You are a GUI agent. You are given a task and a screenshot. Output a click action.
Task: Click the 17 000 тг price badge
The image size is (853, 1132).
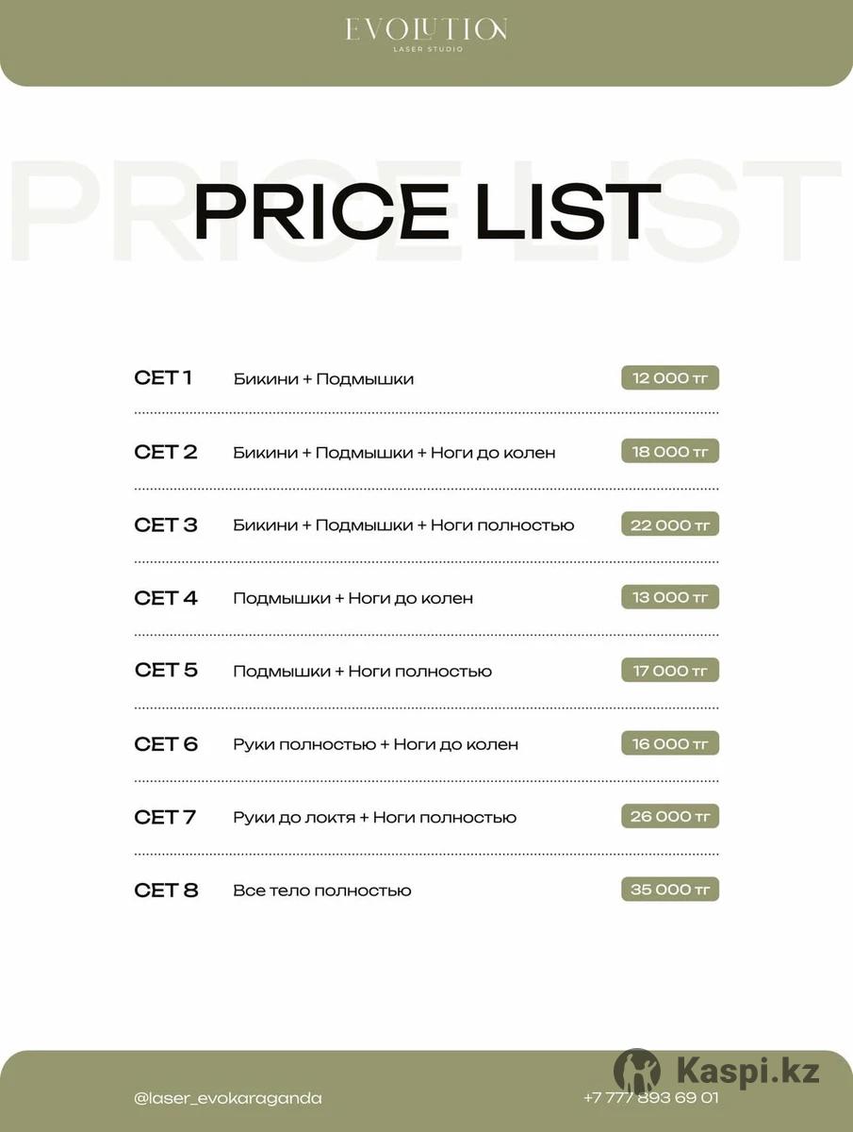coord(670,671)
